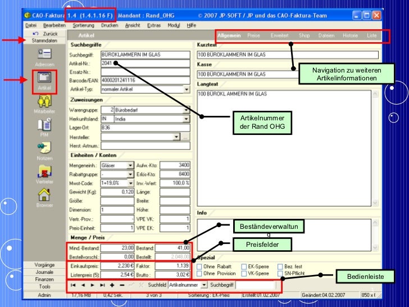Image resolution: width=409 pixels, height=307 pixels.
Task: Switch to the Dateien tab
Action: tap(326, 35)
